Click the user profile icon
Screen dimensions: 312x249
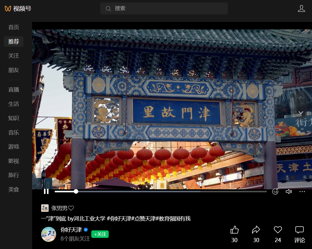[301, 8]
